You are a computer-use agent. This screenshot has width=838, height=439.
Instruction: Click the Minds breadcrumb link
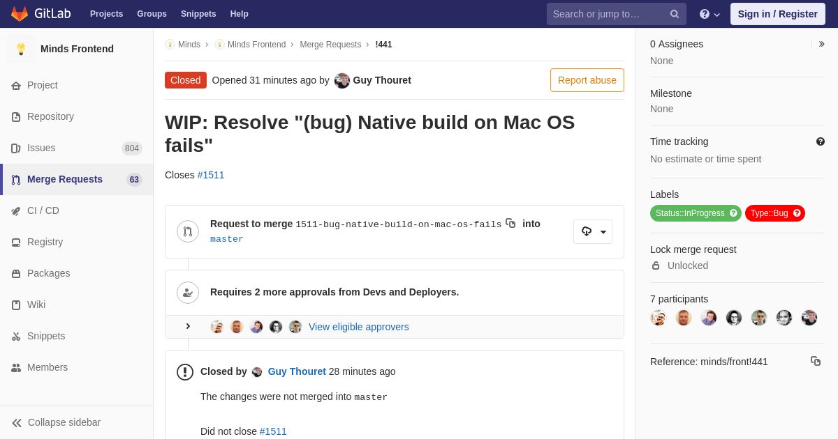(x=189, y=45)
